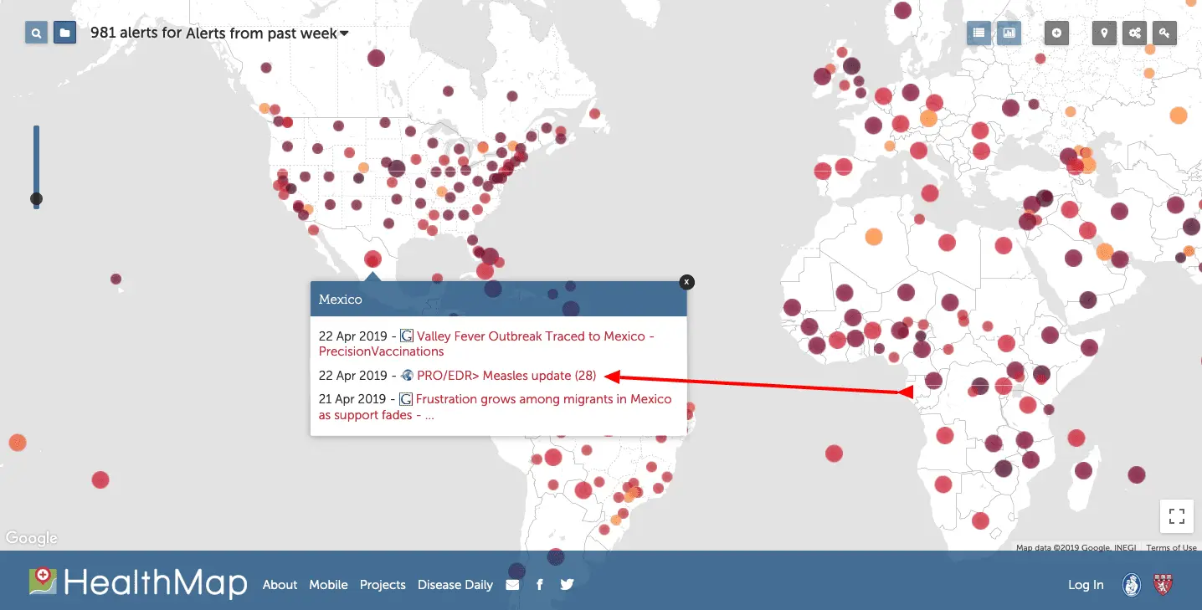Toggle fullscreen map view

pyautogui.click(x=1176, y=516)
